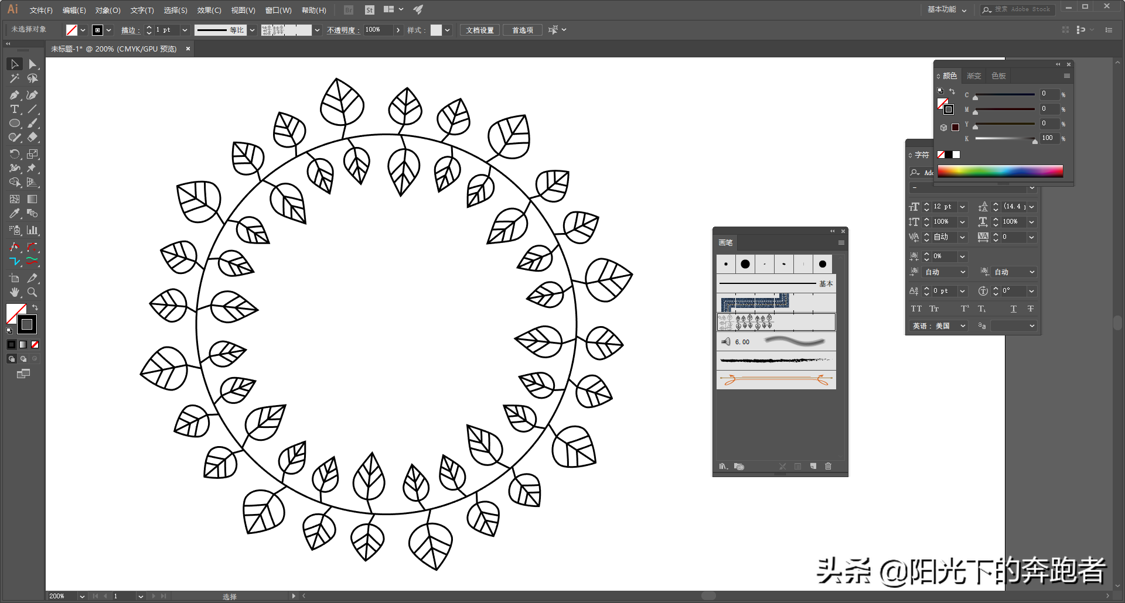Open the 窗口(W) menu
This screenshot has height=603, width=1125.
pyautogui.click(x=278, y=10)
